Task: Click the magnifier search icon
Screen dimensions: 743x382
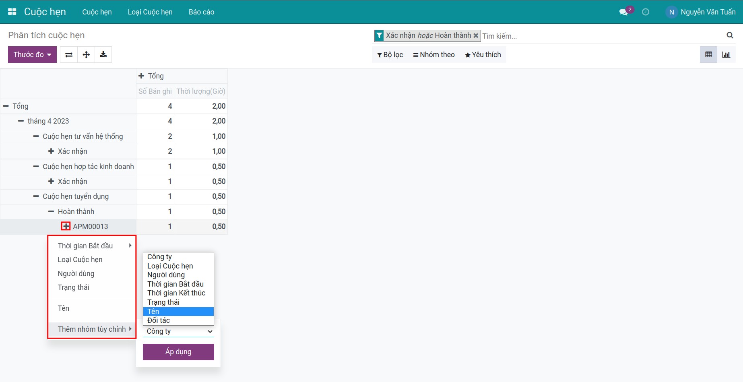Action: (730, 35)
